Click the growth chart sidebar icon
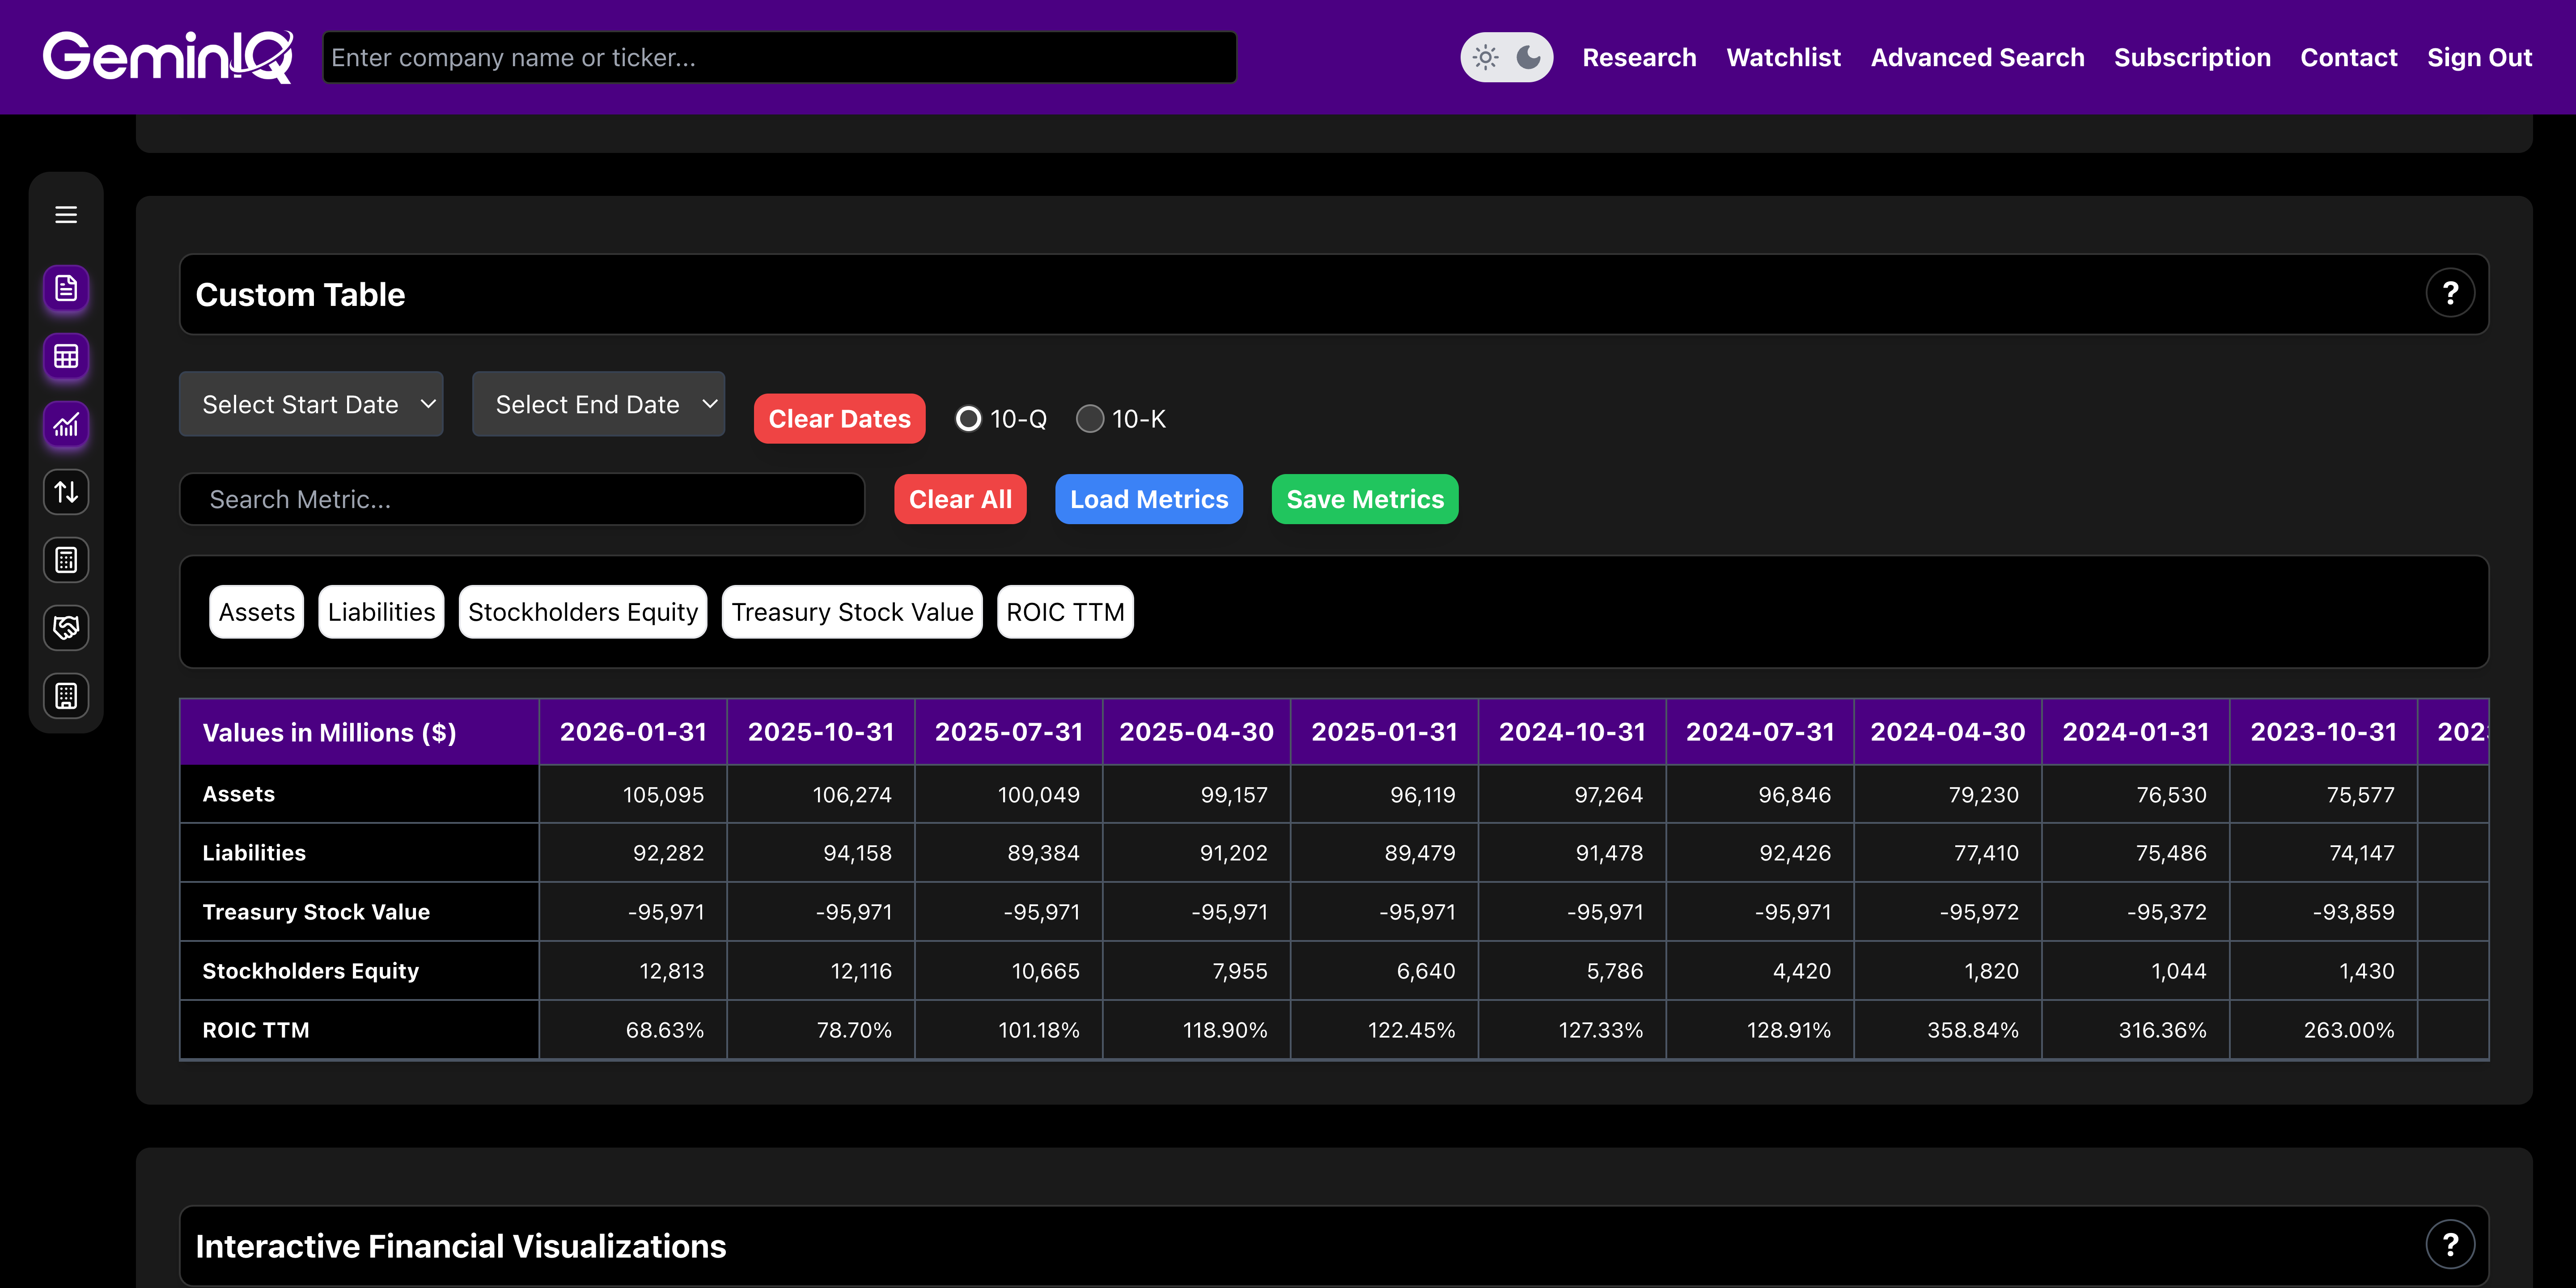This screenshot has width=2576, height=1288. (x=66, y=425)
